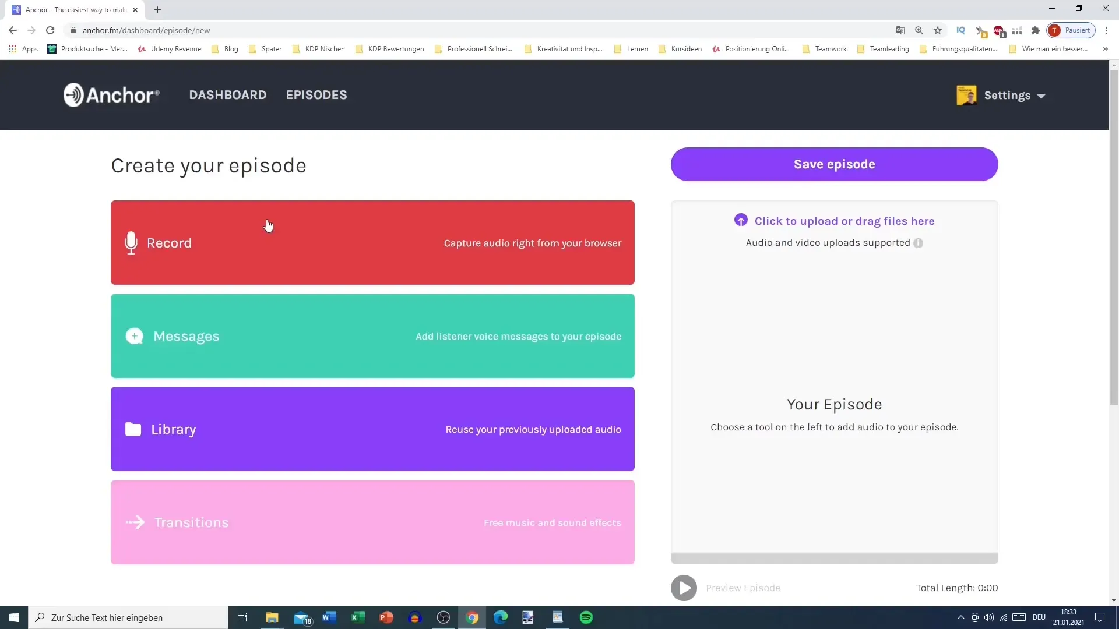Click the audio info tooltip icon
Image resolution: width=1119 pixels, height=629 pixels.
pyautogui.click(x=919, y=243)
